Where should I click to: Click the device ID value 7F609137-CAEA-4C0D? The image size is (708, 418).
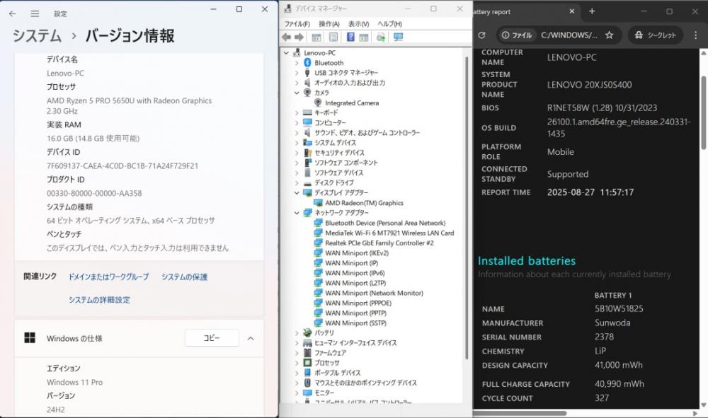pos(122,166)
